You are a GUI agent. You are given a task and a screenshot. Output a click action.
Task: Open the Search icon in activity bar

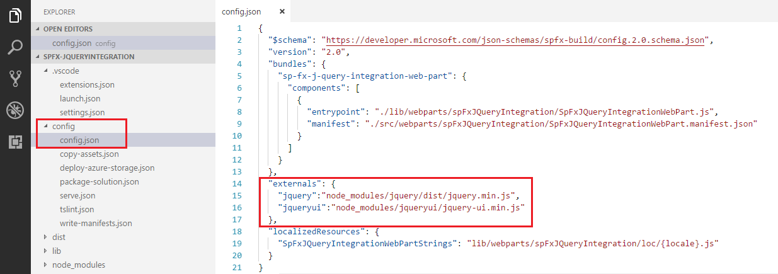coord(15,47)
